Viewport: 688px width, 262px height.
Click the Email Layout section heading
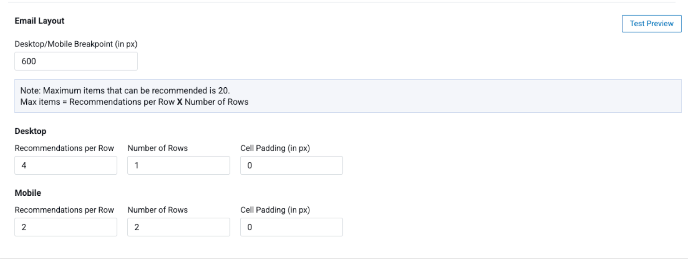tap(40, 21)
